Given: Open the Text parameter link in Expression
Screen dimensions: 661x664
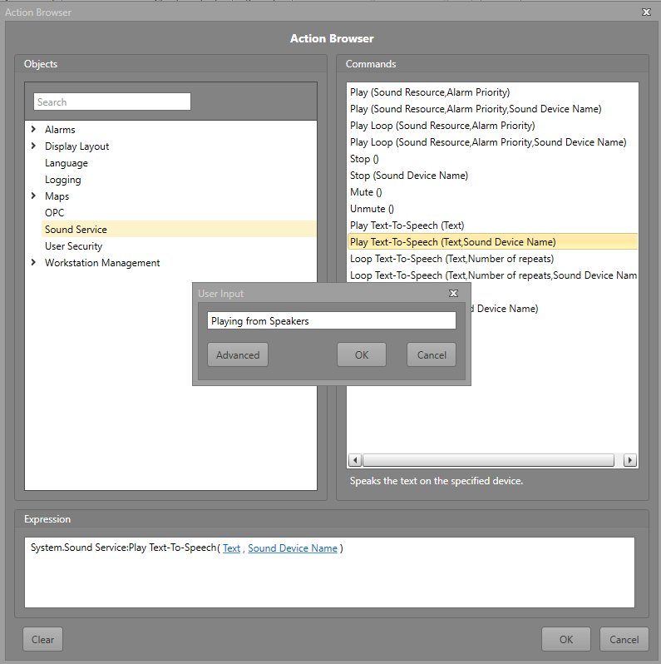Looking at the screenshot, I should click(x=231, y=548).
